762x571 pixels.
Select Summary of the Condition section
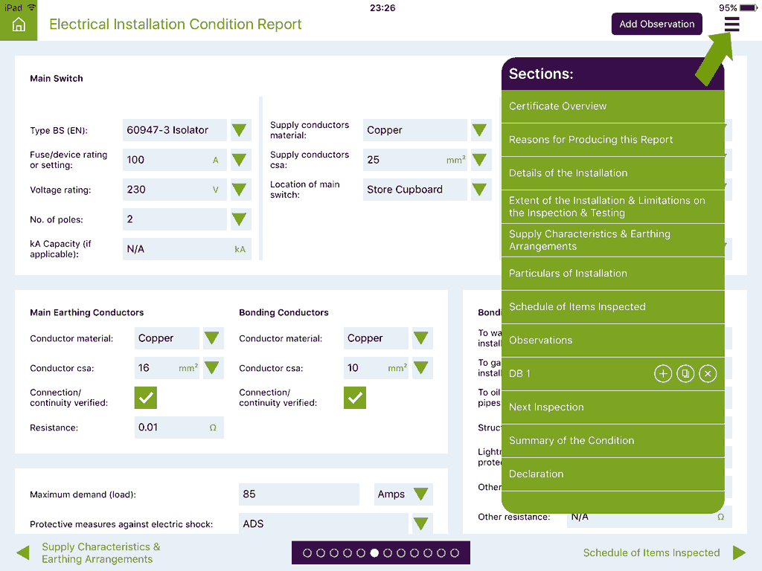pyautogui.click(x=613, y=441)
